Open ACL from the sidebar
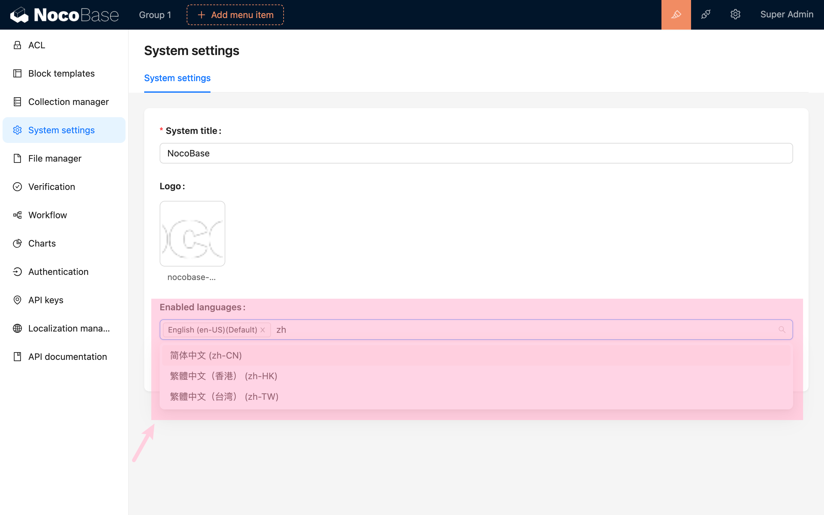The image size is (824, 515). pos(36,45)
